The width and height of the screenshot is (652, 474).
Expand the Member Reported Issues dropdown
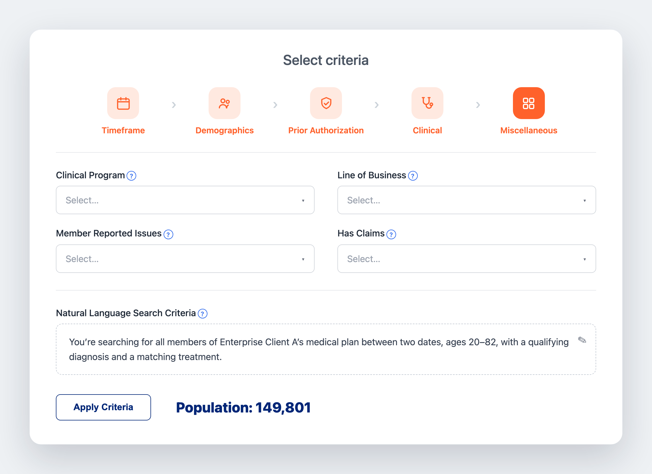click(x=185, y=259)
